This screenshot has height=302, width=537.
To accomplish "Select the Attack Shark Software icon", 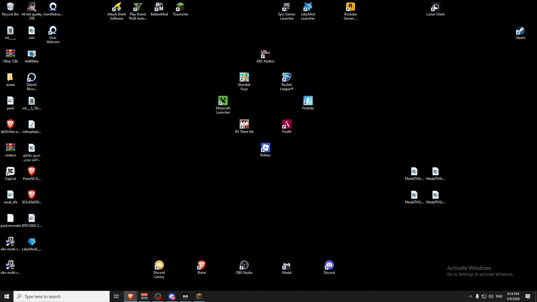I will tap(117, 11).
